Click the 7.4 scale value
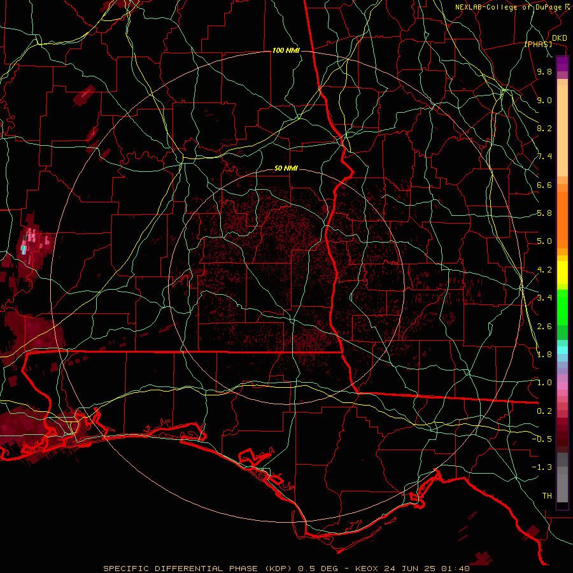573x573 pixels. (x=544, y=157)
